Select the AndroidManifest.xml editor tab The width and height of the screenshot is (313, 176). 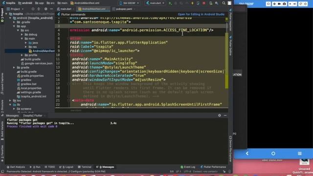click(93, 9)
